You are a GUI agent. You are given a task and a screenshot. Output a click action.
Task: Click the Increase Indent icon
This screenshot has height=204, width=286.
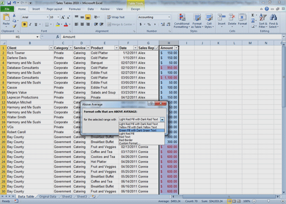point(101,24)
